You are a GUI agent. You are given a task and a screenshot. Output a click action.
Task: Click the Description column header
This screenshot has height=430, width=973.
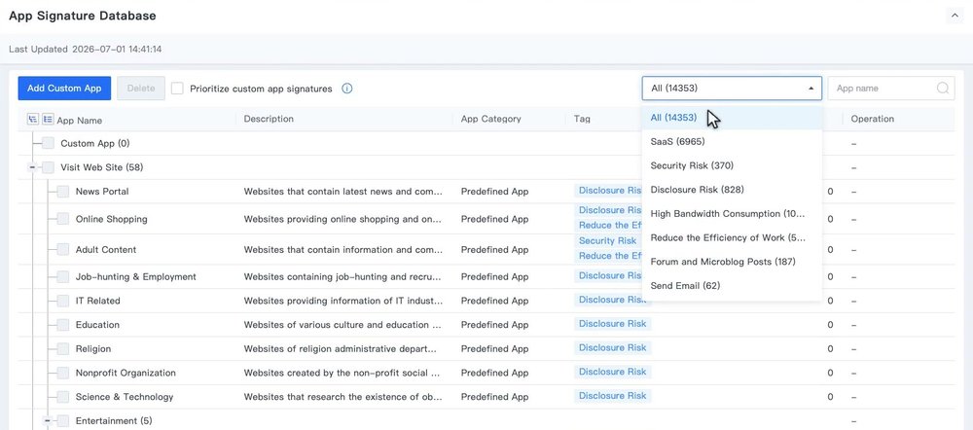[269, 119]
